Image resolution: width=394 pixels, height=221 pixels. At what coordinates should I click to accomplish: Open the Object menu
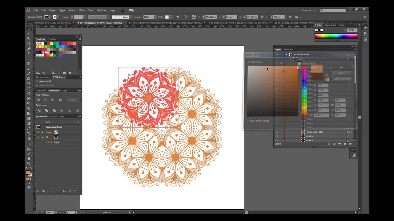tap(53, 10)
